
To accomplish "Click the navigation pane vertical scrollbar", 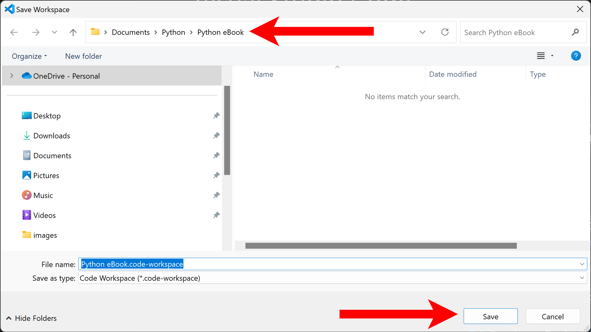I will click(227, 131).
